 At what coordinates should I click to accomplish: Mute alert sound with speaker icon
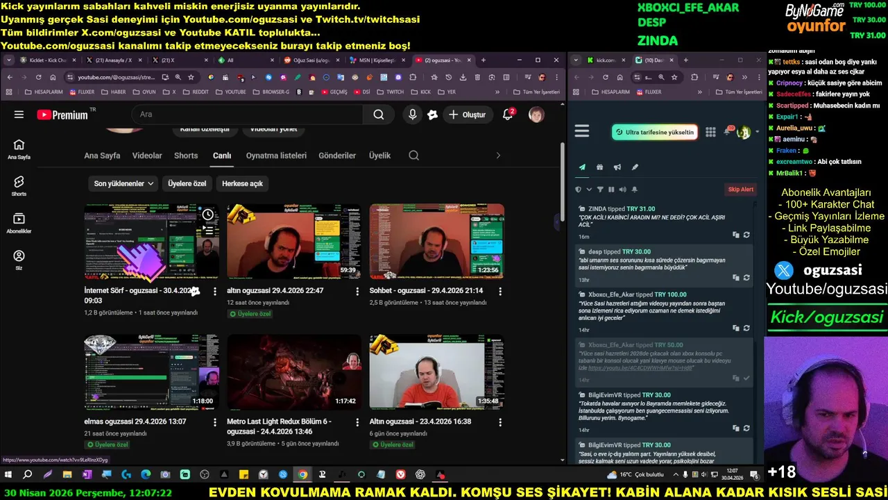pos(622,190)
